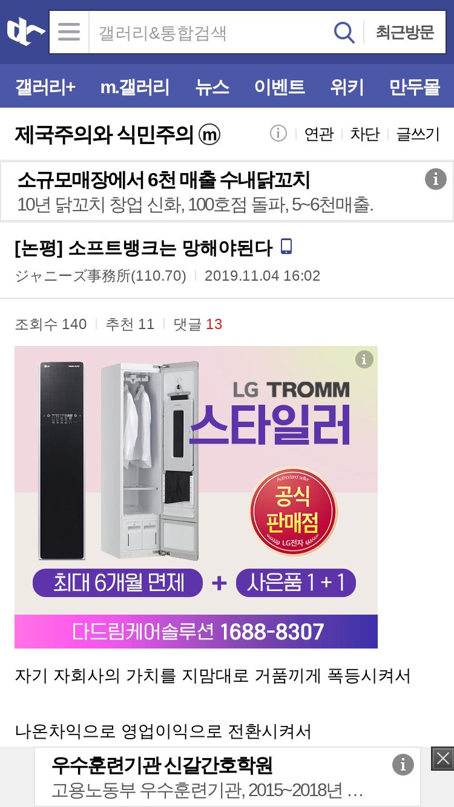Viewport: 454px width, 807px height.
Task: Focus the 갤러리&통합검색 search field
Action: point(209,32)
